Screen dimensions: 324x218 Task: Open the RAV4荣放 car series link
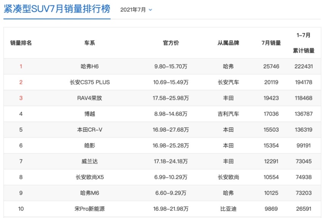coord(89,98)
